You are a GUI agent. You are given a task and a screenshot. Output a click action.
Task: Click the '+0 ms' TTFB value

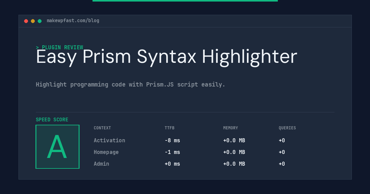pyautogui.click(x=172, y=164)
